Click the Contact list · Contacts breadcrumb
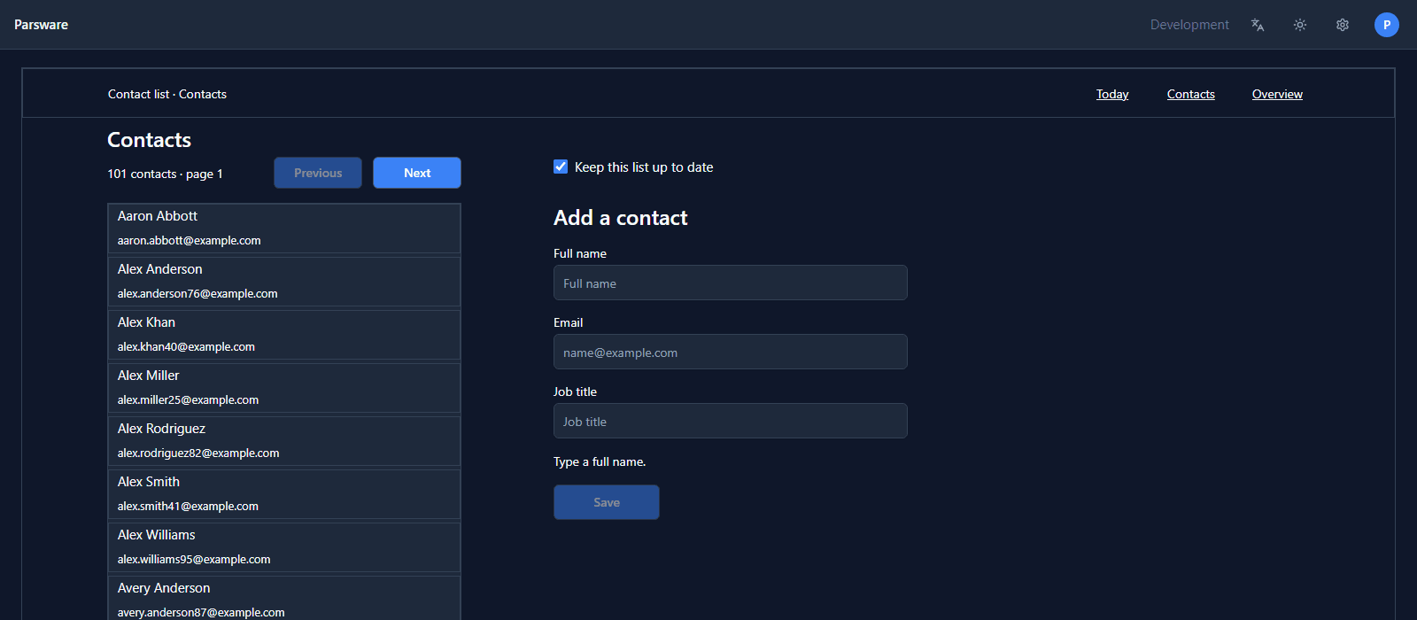The image size is (1417, 620). click(167, 94)
